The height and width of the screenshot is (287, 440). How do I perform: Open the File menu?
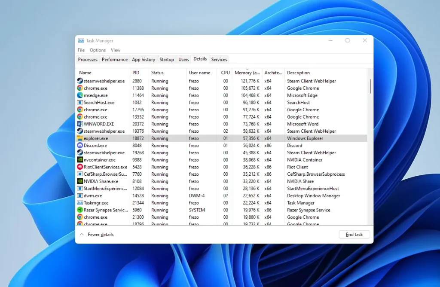tap(81, 50)
